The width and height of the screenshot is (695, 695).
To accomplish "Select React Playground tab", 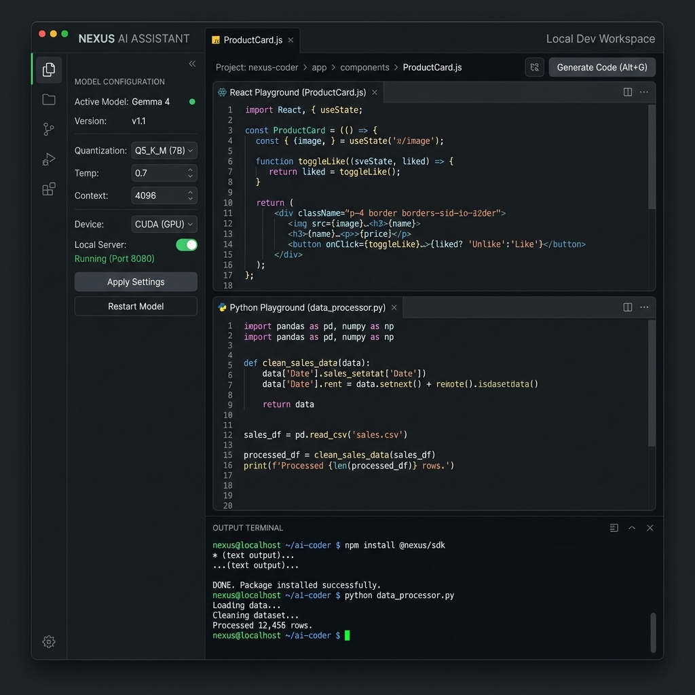I will click(298, 92).
